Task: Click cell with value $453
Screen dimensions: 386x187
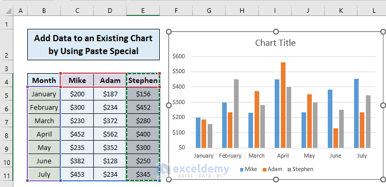Action: [77, 174]
